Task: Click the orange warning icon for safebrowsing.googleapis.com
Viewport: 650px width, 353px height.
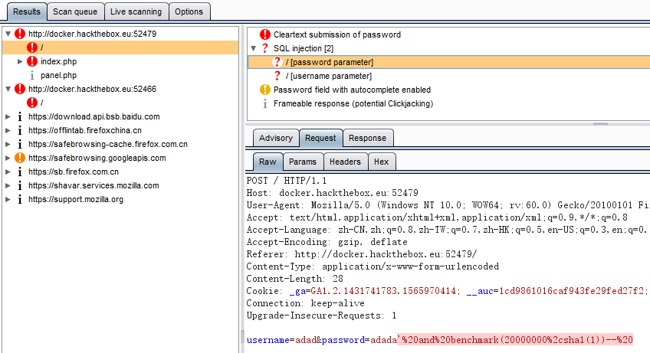Action: pos(20,158)
